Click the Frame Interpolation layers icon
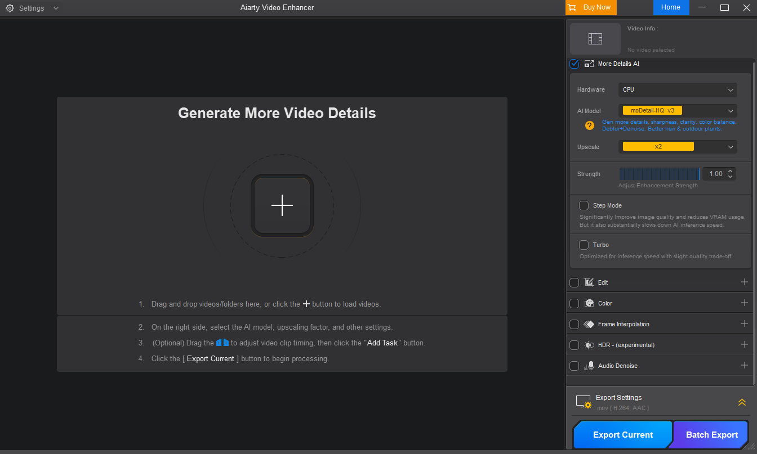 (589, 324)
